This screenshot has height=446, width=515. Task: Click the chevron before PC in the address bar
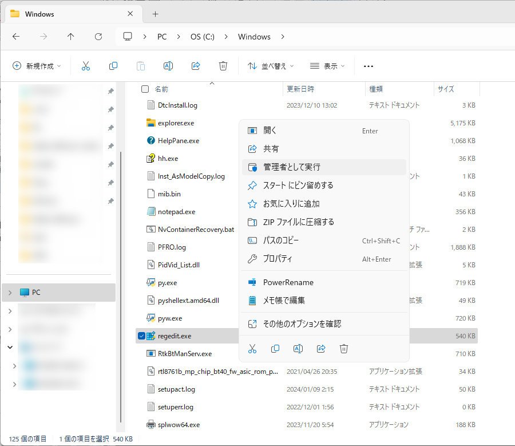coord(145,37)
